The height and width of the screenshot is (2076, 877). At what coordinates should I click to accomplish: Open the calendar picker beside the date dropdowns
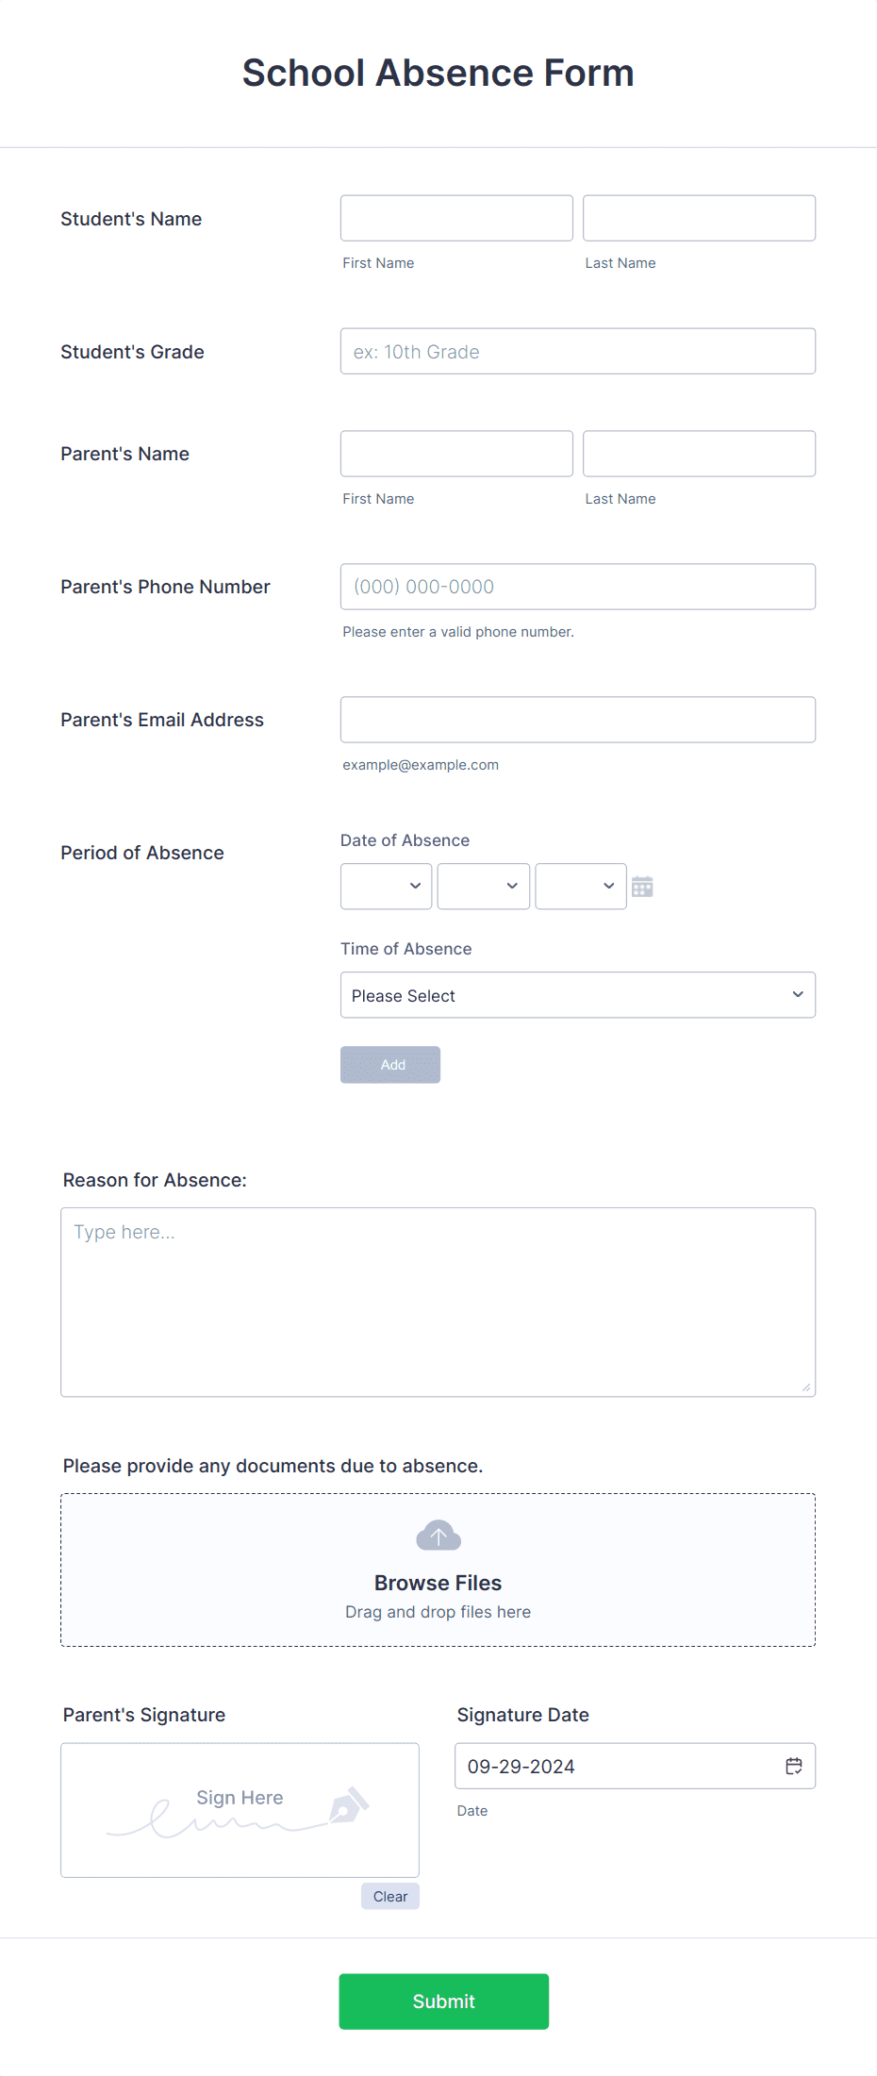(x=642, y=886)
